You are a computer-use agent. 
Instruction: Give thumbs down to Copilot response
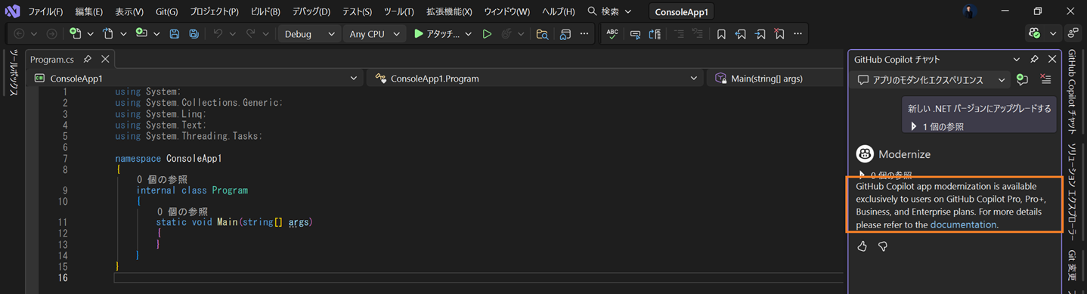883,246
